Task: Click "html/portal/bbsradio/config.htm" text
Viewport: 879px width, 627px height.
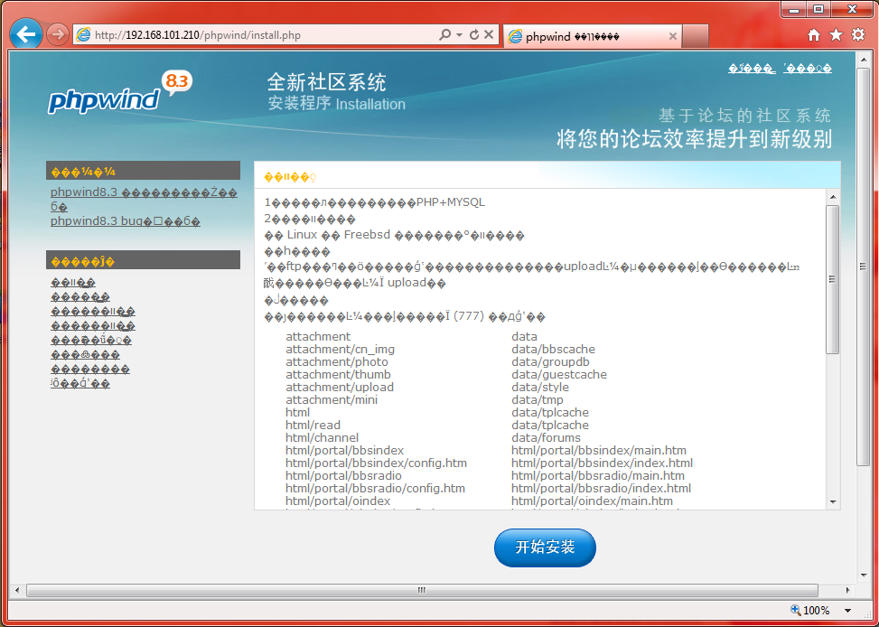Action: coord(375,489)
